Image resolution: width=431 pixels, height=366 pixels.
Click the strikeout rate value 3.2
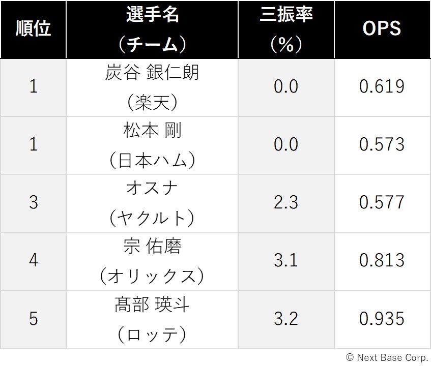(286, 320)
